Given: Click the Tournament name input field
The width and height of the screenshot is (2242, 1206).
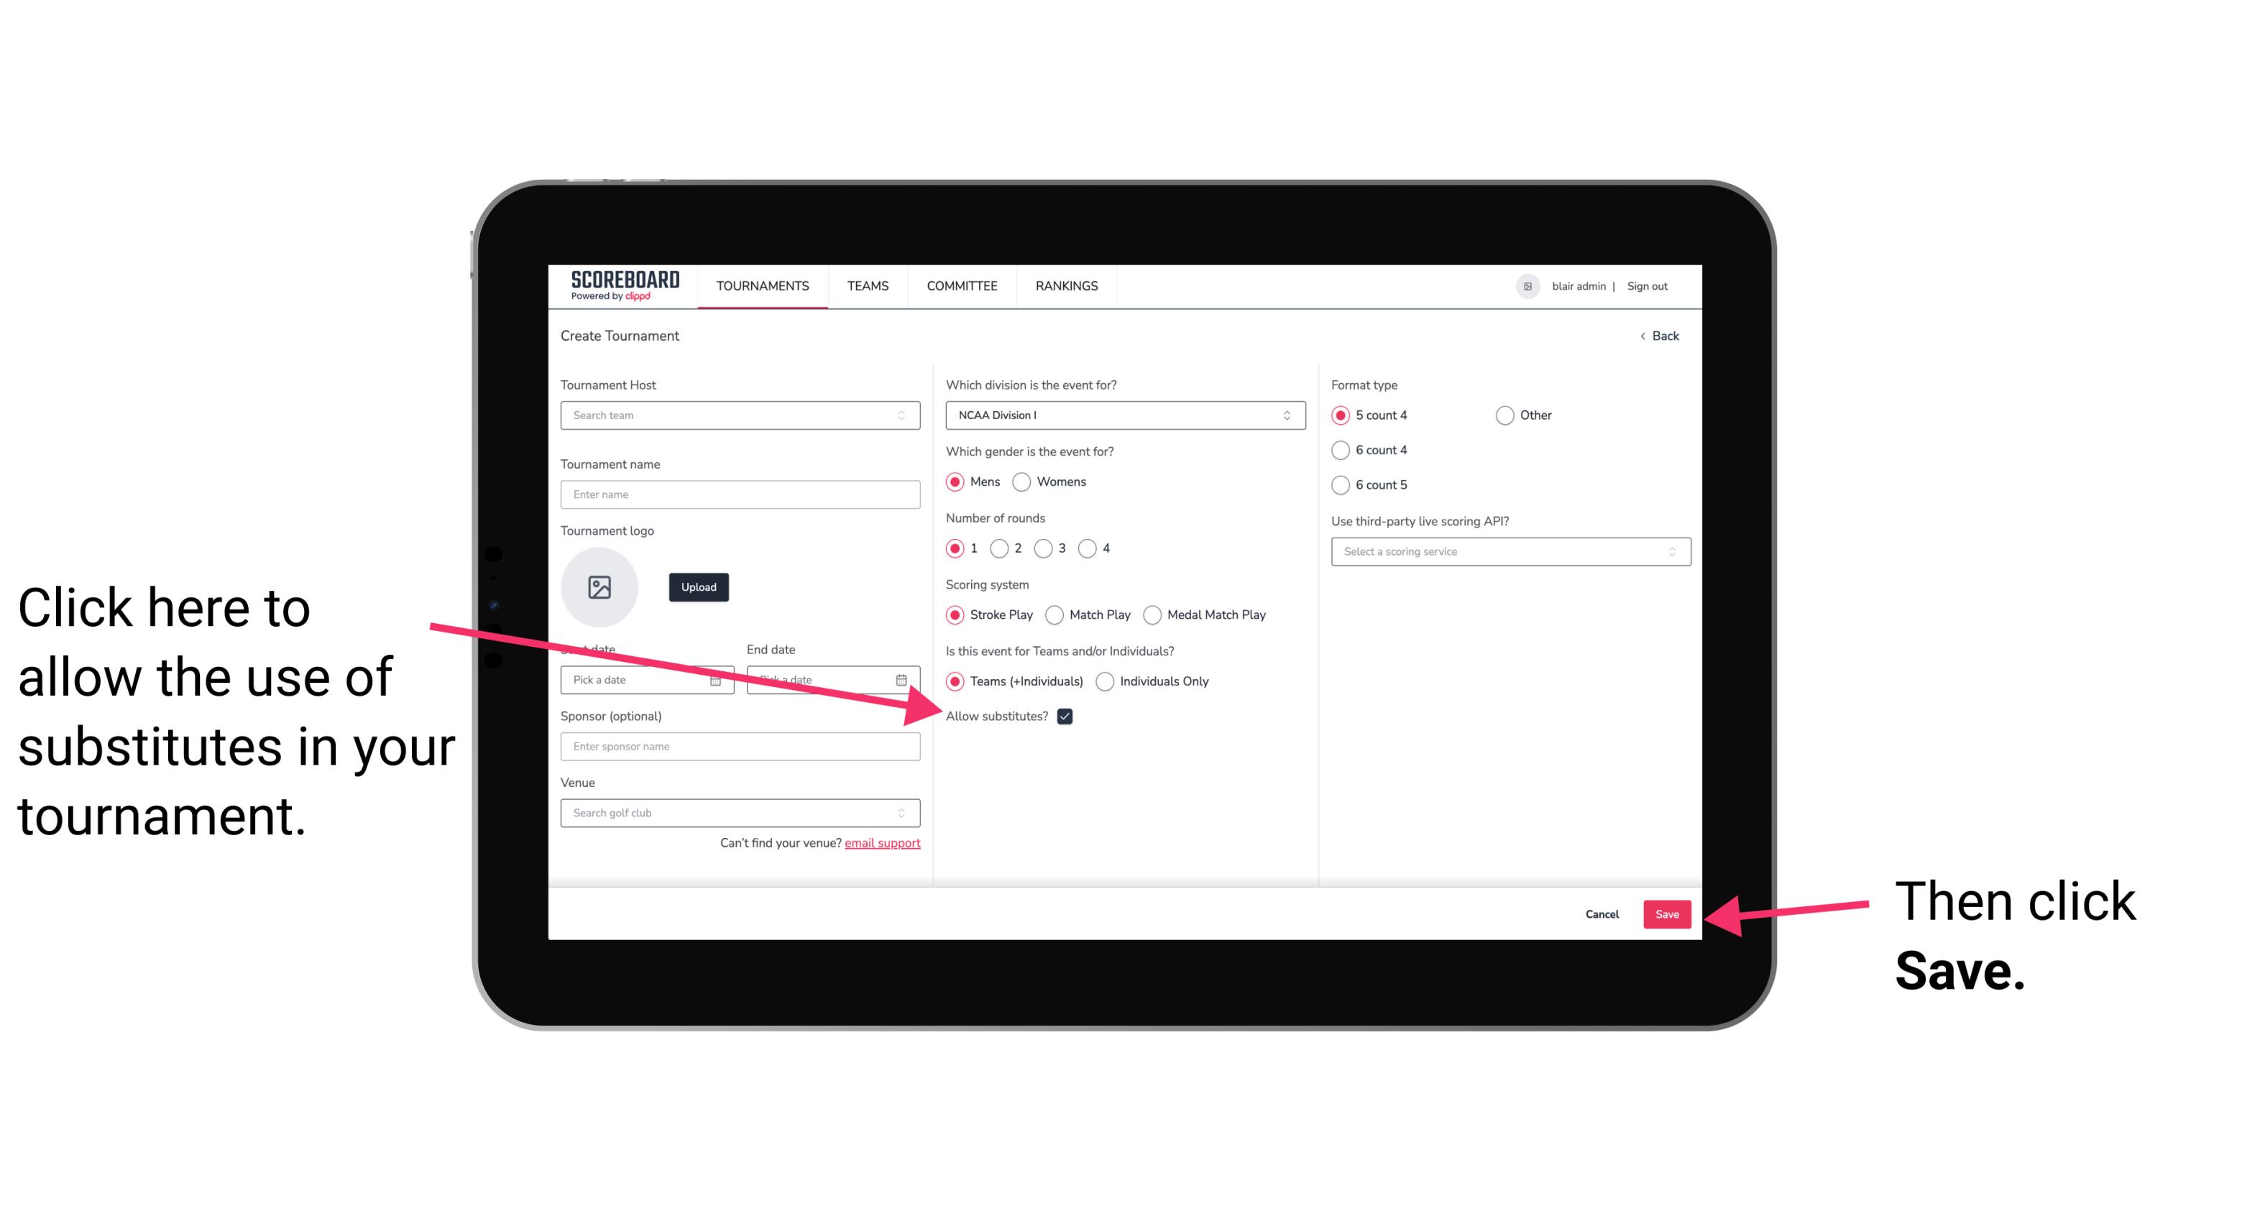Looking at the screenshot, I should pyautogui.click(x=741, y=494).
